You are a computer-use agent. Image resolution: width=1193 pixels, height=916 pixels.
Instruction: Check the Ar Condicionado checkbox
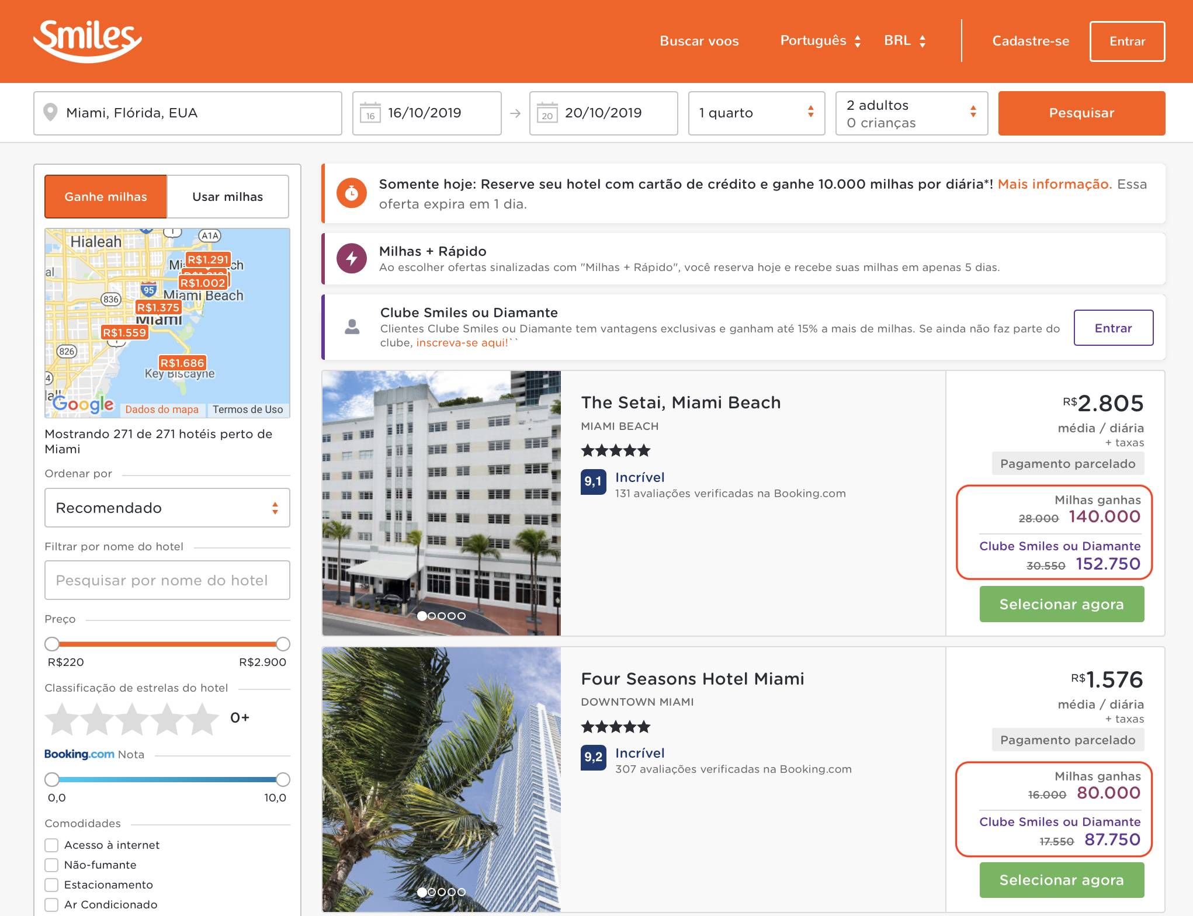pyautogui.click(x=51, y=905)
